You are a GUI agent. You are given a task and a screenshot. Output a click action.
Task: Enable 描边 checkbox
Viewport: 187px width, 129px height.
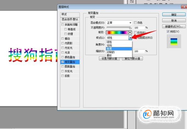click(x=63, y=38)
